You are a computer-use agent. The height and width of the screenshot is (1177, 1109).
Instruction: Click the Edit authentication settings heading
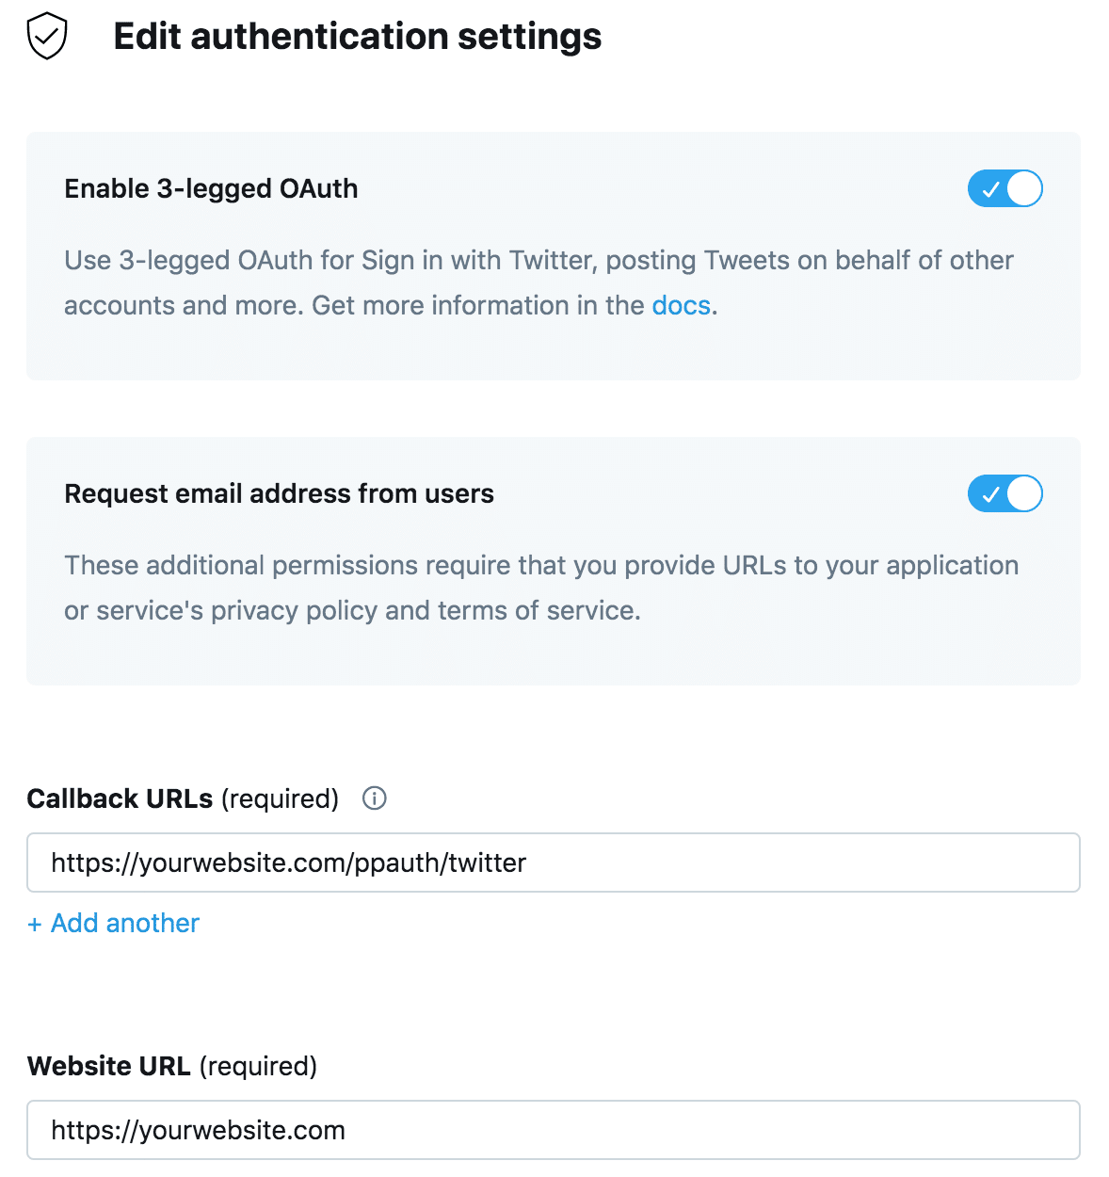tap(358, 37)
